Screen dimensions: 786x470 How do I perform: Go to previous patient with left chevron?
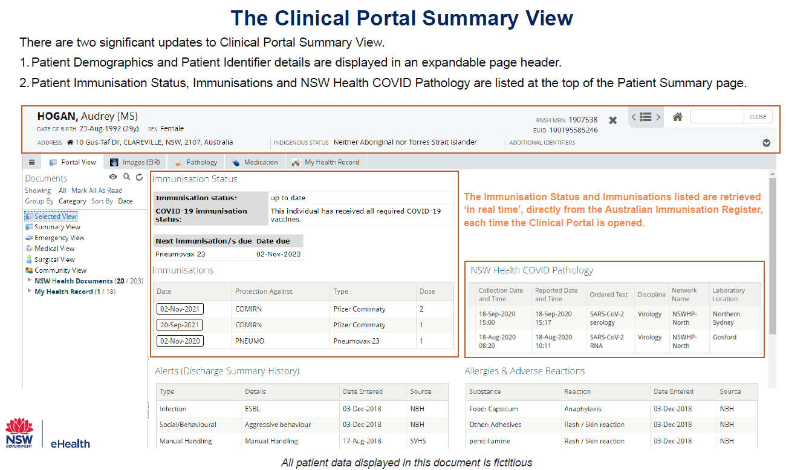tap(633, 117)
